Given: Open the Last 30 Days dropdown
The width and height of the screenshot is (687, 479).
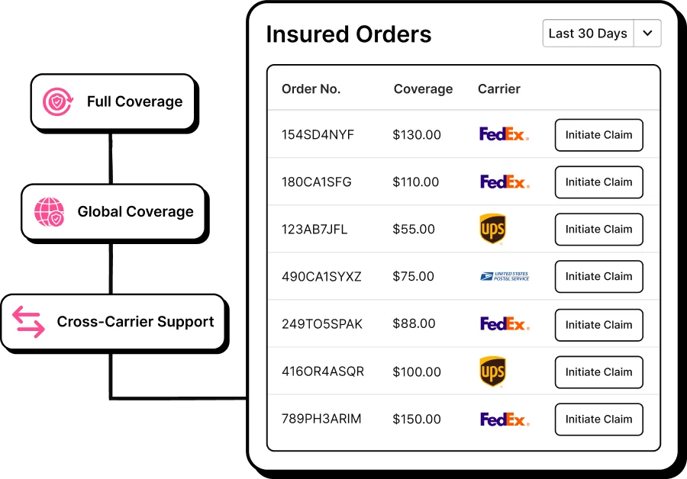Looking at the screenshot, I should [602, 34].
